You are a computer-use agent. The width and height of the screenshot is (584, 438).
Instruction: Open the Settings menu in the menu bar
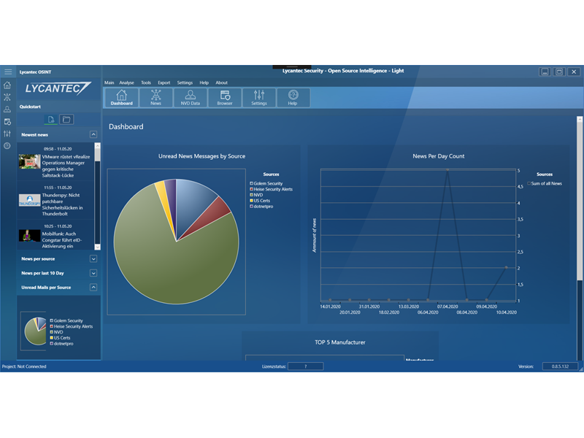(x=185, y=82)
